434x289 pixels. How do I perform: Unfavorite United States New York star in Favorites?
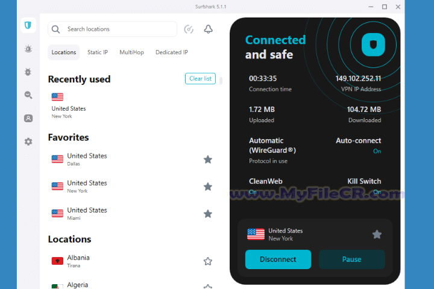pos(208,187)
